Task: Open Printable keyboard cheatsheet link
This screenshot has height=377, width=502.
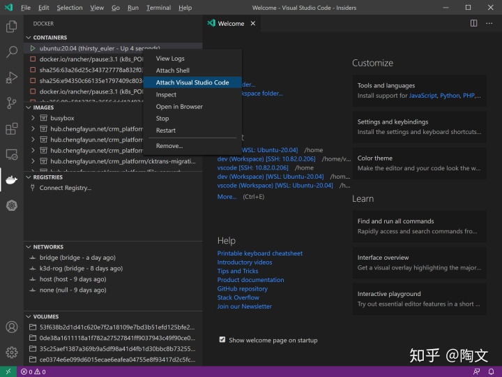Action: pos(259,253)
